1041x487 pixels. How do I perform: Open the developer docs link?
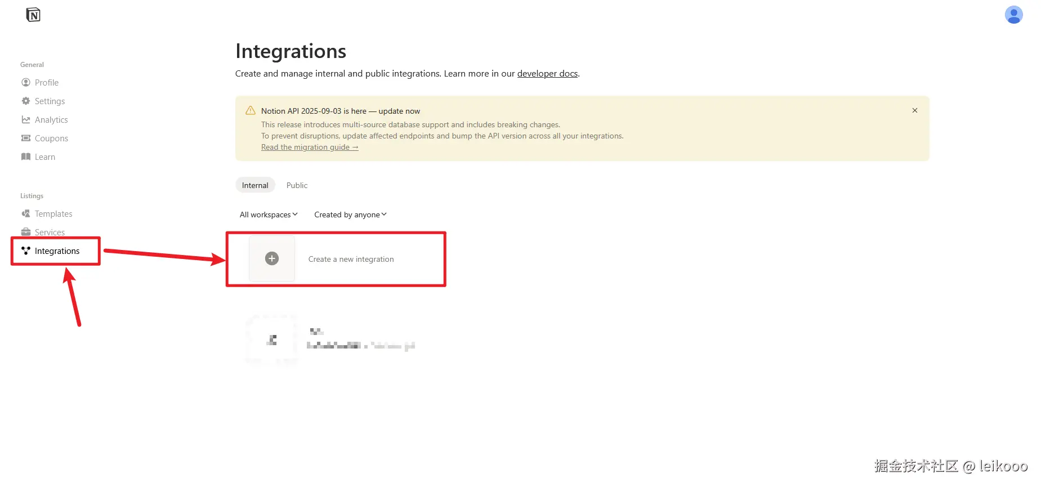pos(547,74)
